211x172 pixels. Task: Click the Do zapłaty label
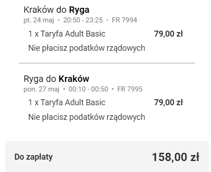(33, 157)
